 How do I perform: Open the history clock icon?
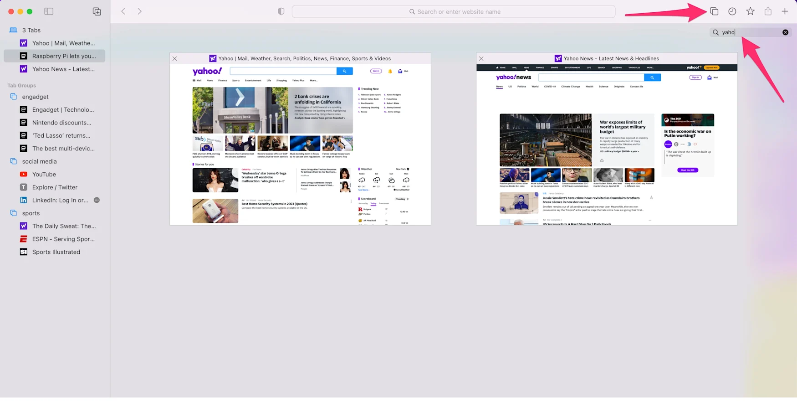[x=732, y=11]
